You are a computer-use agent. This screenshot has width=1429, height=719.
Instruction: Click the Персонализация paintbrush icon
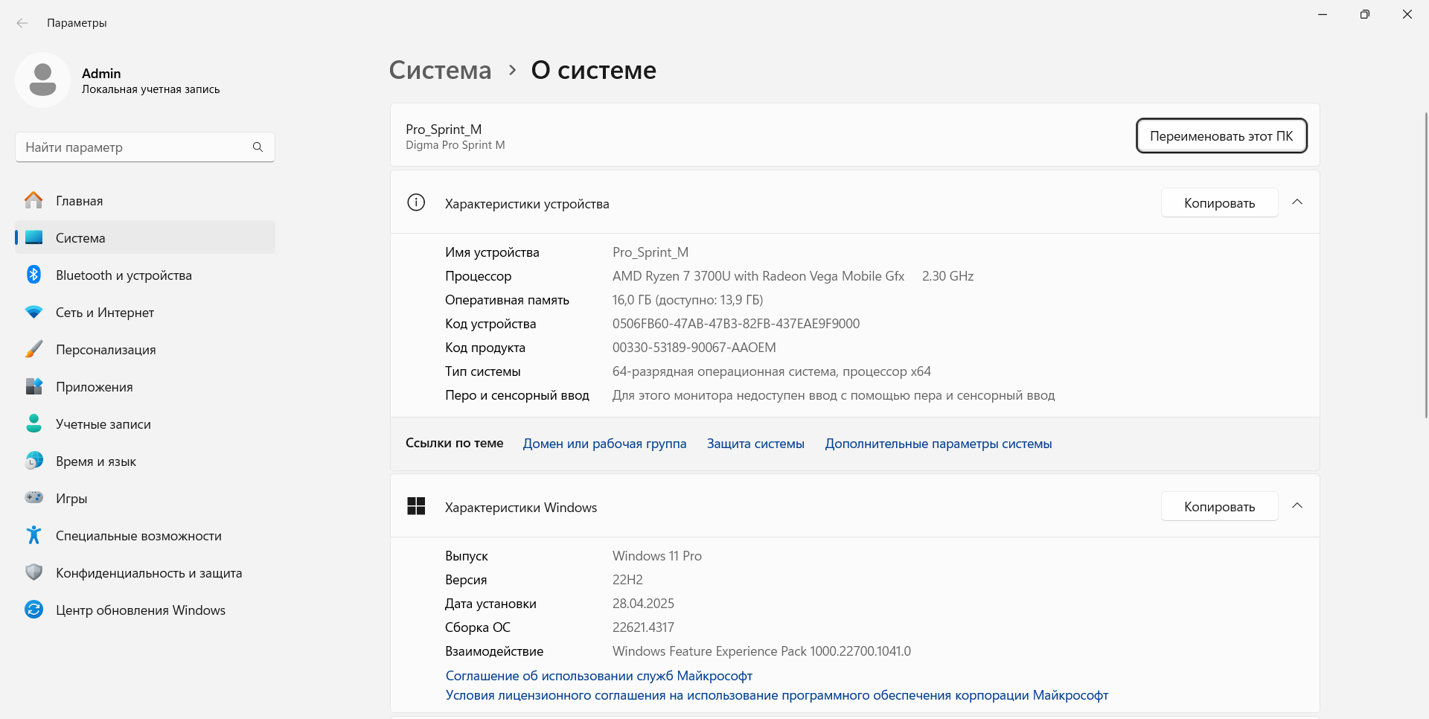(x=33, y=349)
